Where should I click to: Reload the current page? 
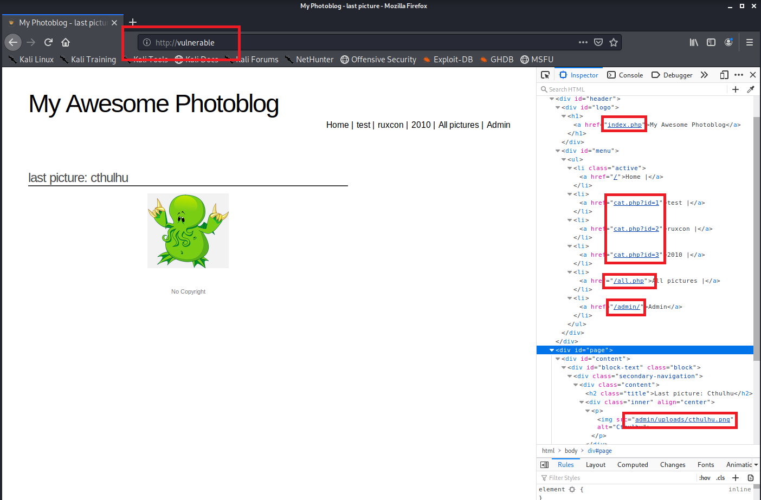click(x=48, y=42)
